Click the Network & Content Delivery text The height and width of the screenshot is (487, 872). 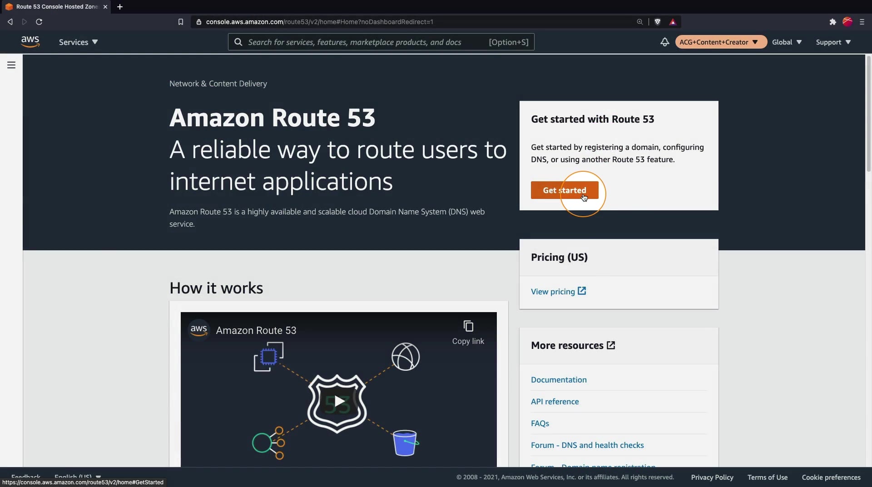pos(218,84)
